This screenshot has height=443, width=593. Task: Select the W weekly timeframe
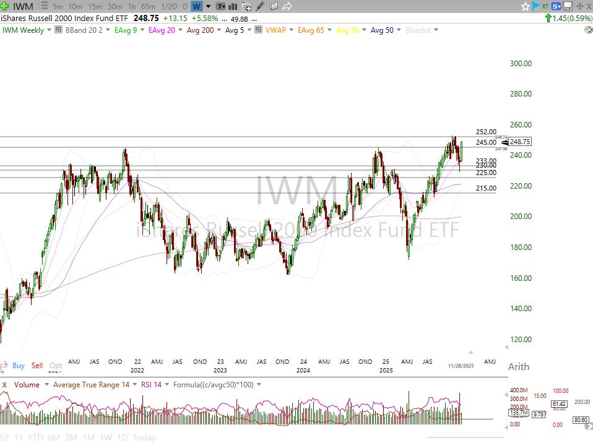coord(196,6)
